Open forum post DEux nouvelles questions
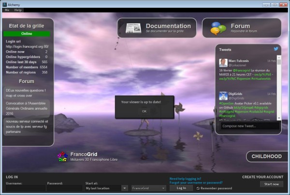This screenshot has width=290, height=195. 26,93
